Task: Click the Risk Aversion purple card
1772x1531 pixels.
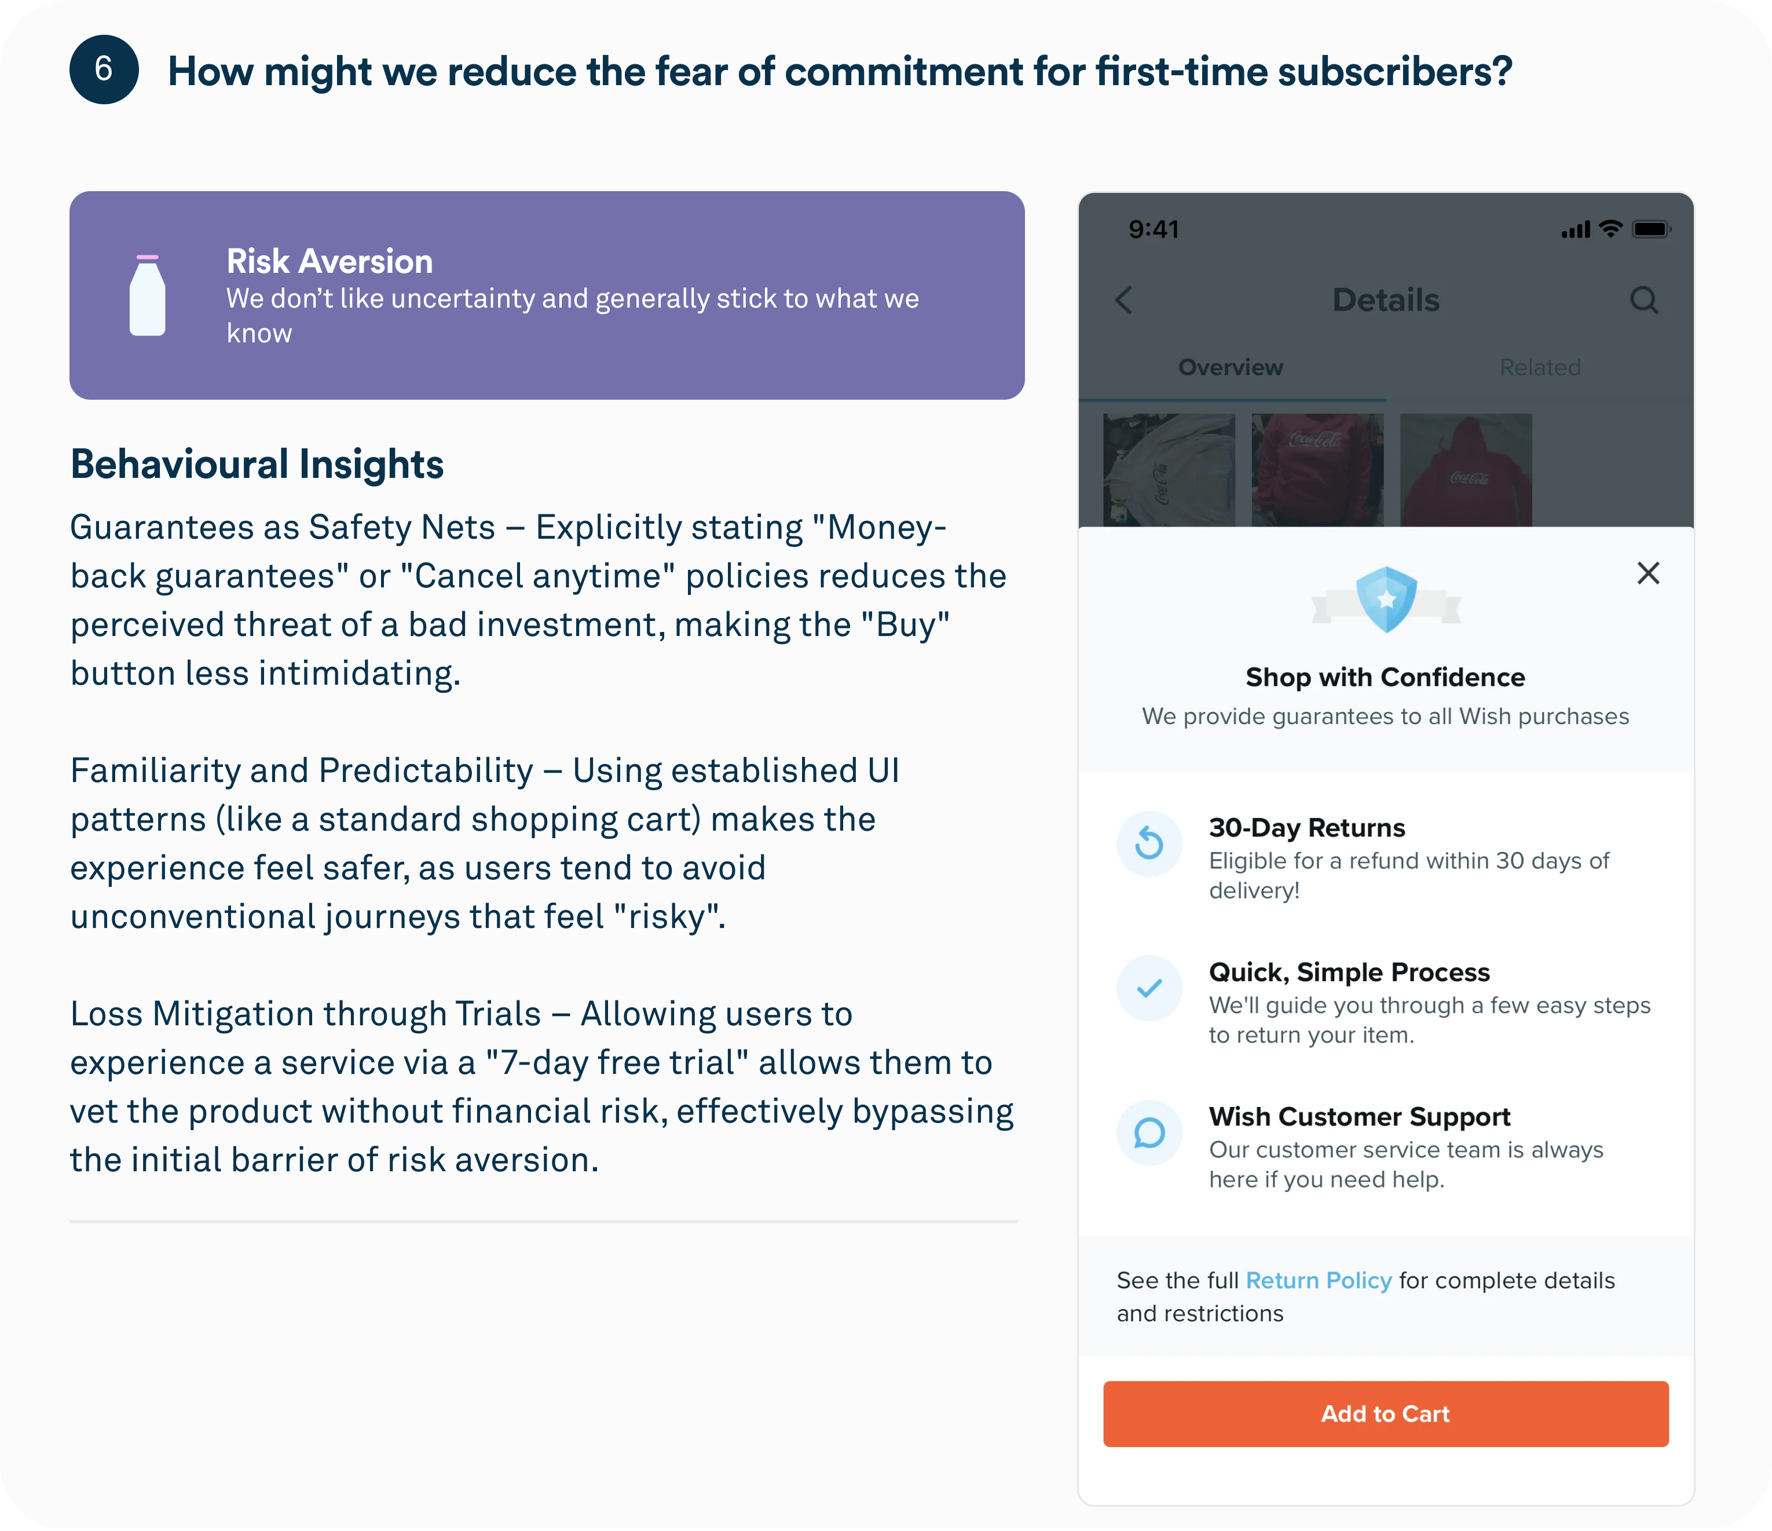Action: [x=547, y=295]
